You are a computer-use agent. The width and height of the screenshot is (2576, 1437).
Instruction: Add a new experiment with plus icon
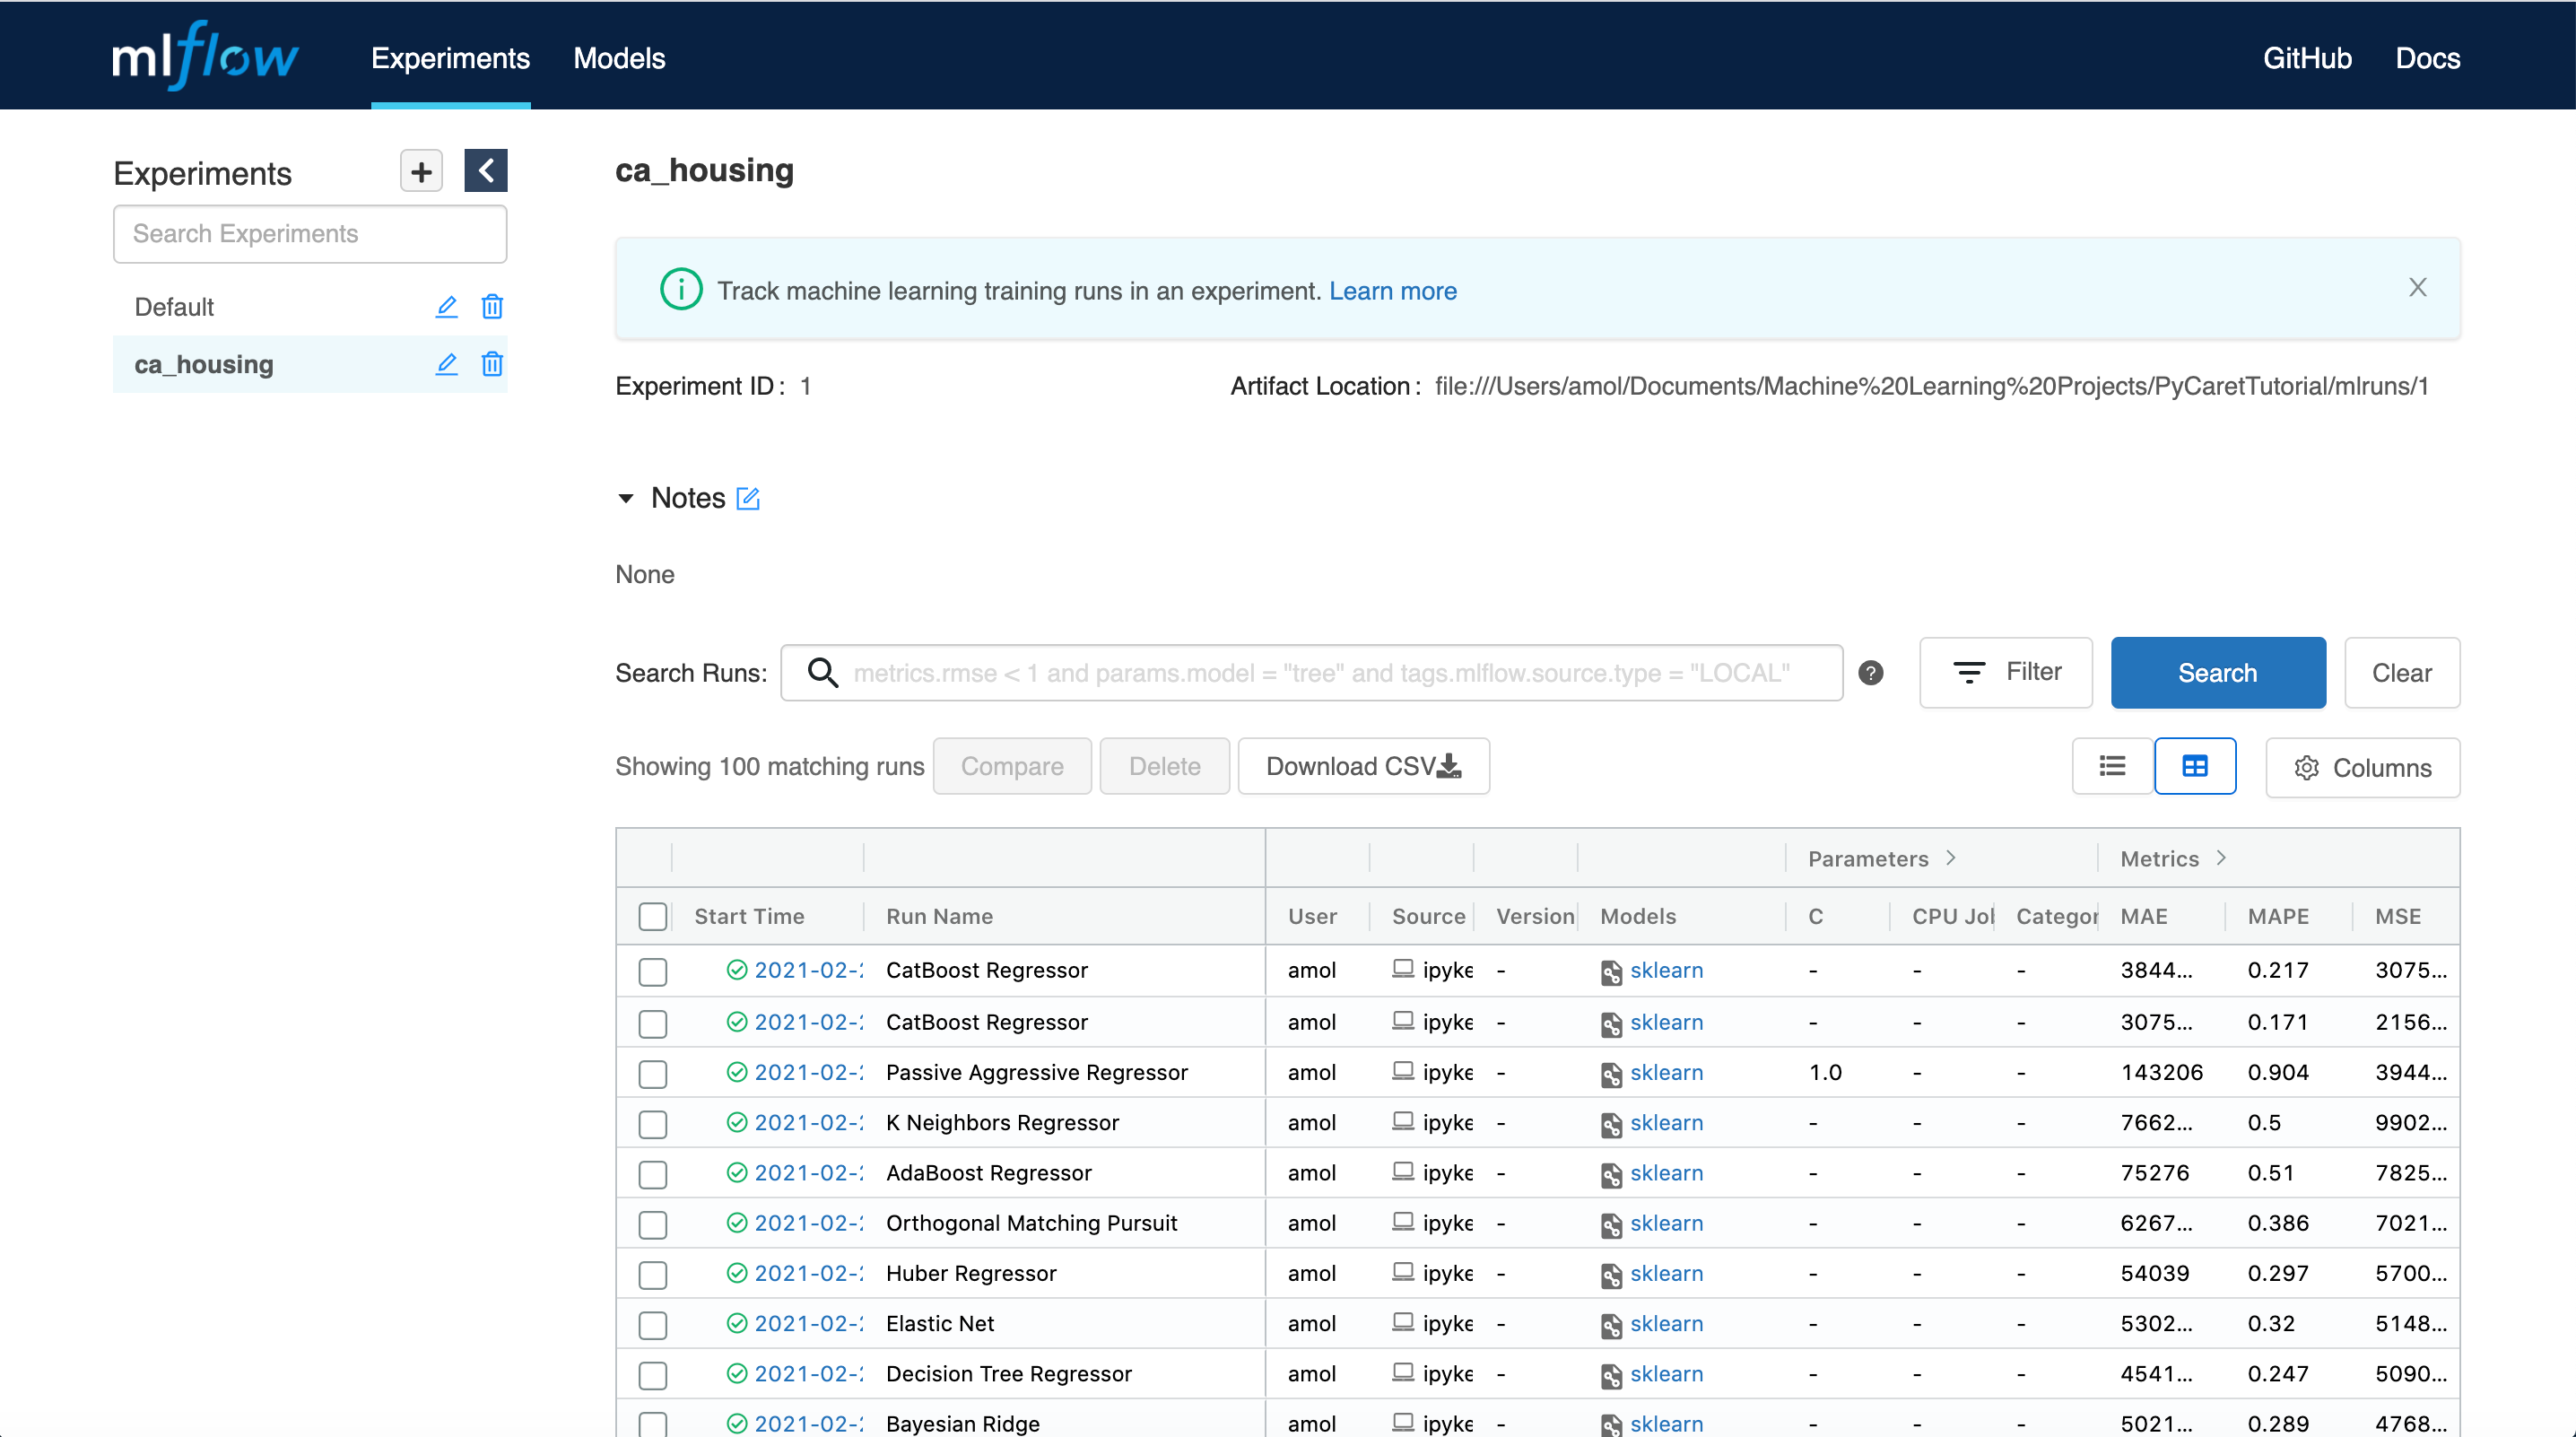(x=421, y=171)
